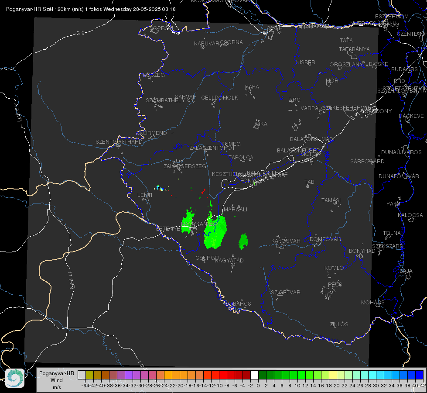
Task: Click the MARCALI label
Action: [235, 210]
